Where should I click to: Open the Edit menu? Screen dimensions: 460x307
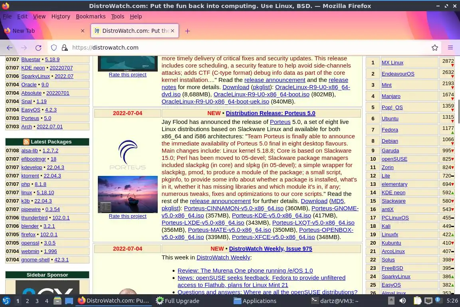pyautogui.click(x=22, y=16)
